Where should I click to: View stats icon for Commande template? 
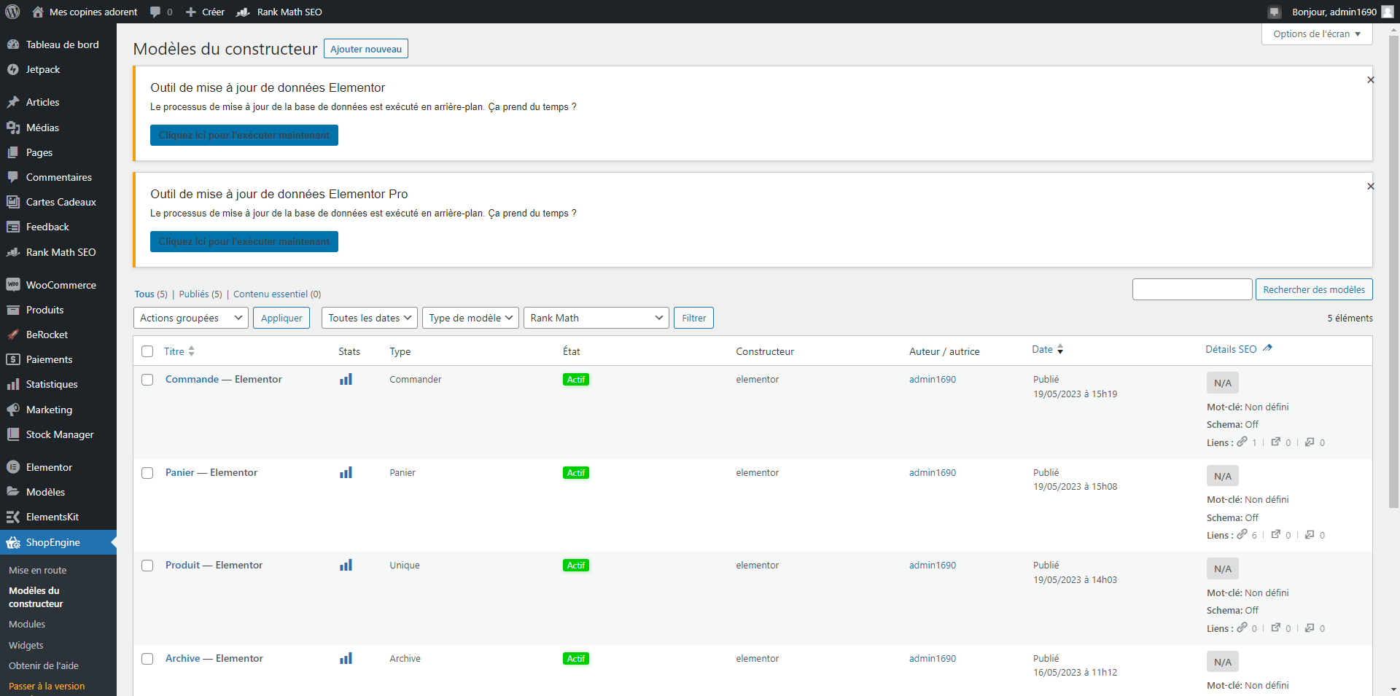tap(346, 379)
